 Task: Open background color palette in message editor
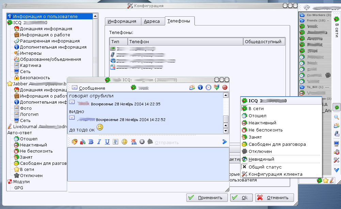(75, 142)
